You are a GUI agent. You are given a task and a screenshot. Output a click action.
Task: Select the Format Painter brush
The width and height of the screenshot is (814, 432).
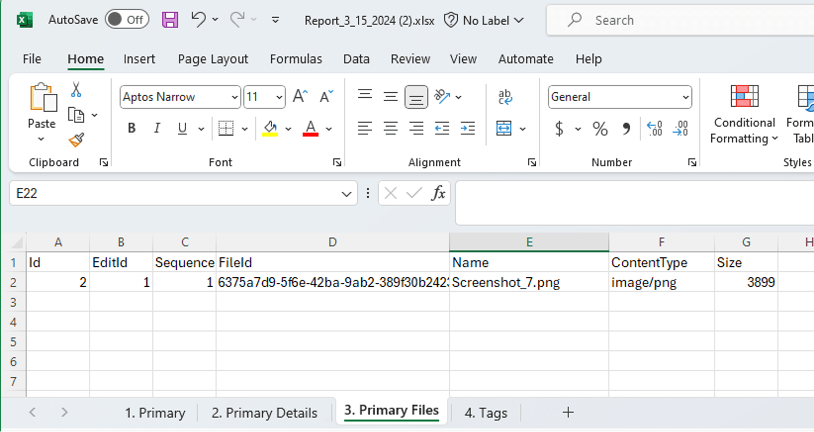(76, 140)
